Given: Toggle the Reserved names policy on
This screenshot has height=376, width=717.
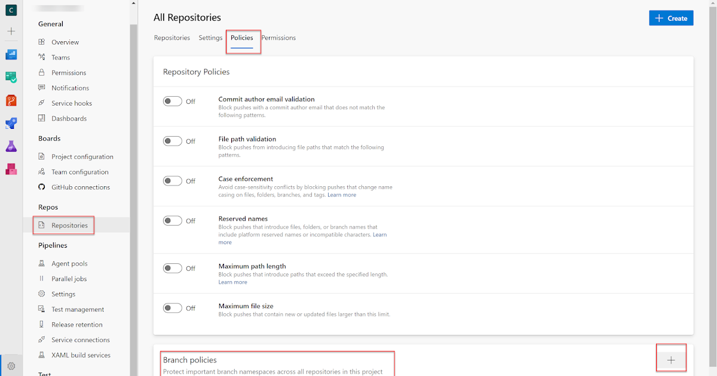Looking at the screenshot, I should click(172, 220).
